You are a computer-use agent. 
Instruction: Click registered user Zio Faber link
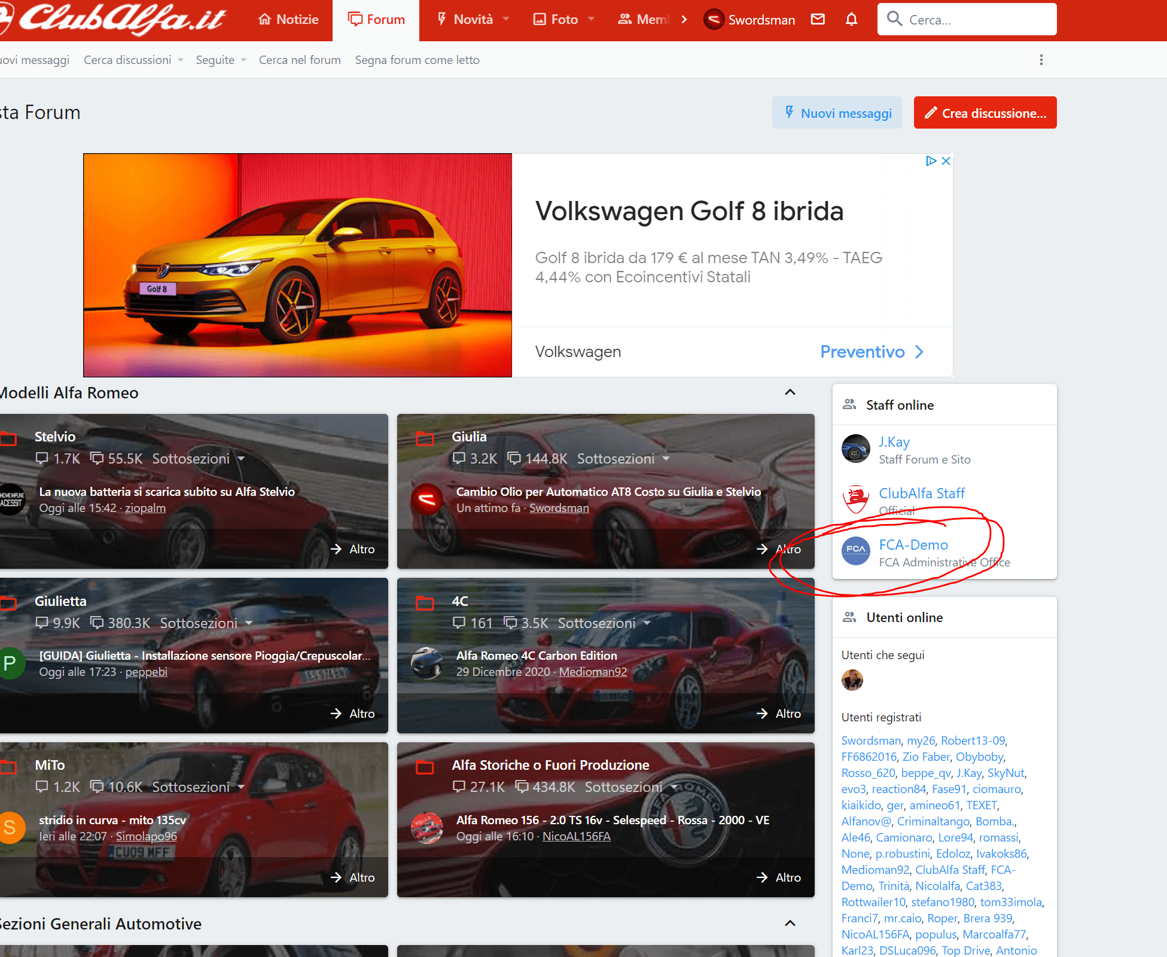[x=926, y=757]
